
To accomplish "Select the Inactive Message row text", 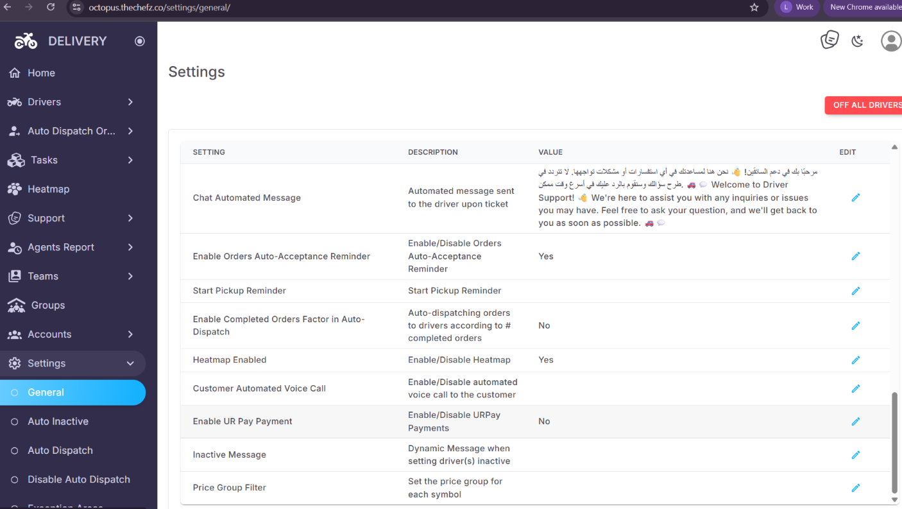I will tap(230, 454).
